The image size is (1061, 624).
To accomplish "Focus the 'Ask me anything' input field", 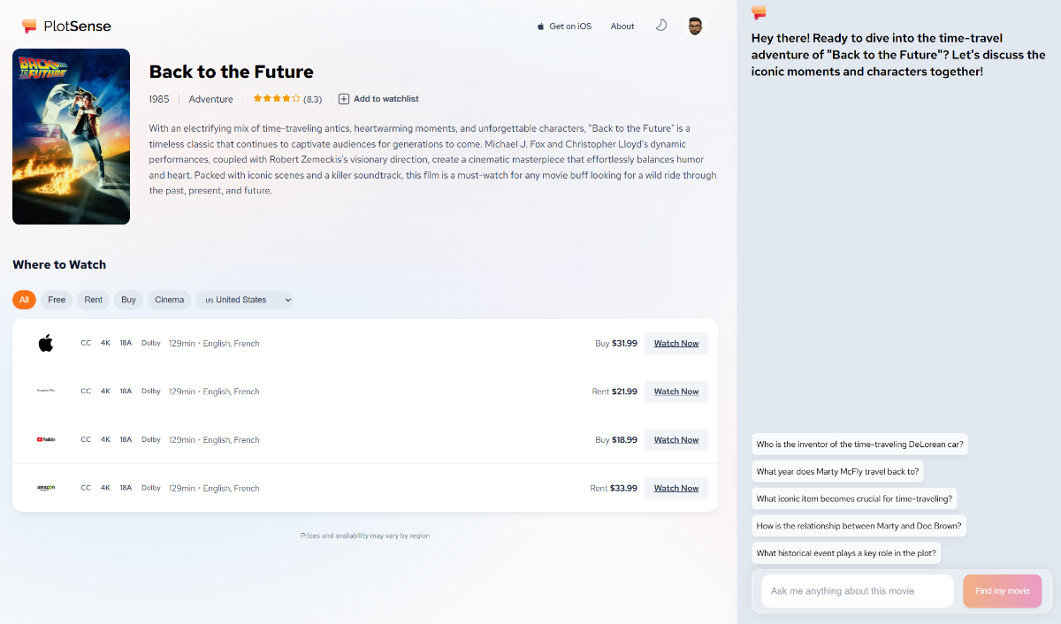I will point(856,590).
